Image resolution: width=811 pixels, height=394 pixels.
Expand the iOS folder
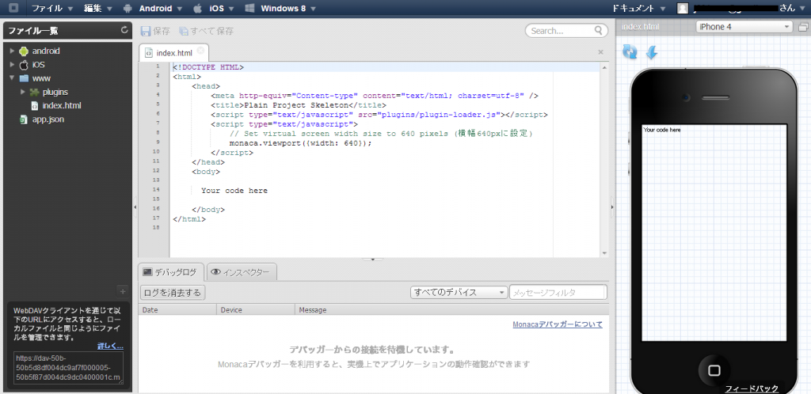tap(12, 65)
